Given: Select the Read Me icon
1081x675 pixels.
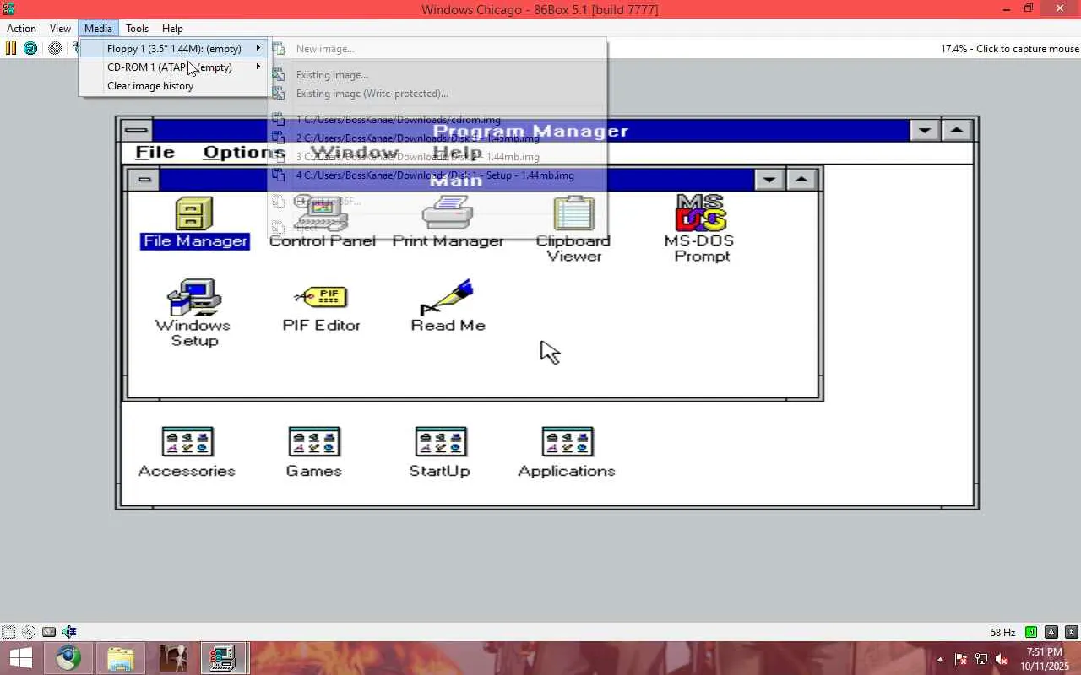Looking at the screenshot, I should click(x=448, y=307).
